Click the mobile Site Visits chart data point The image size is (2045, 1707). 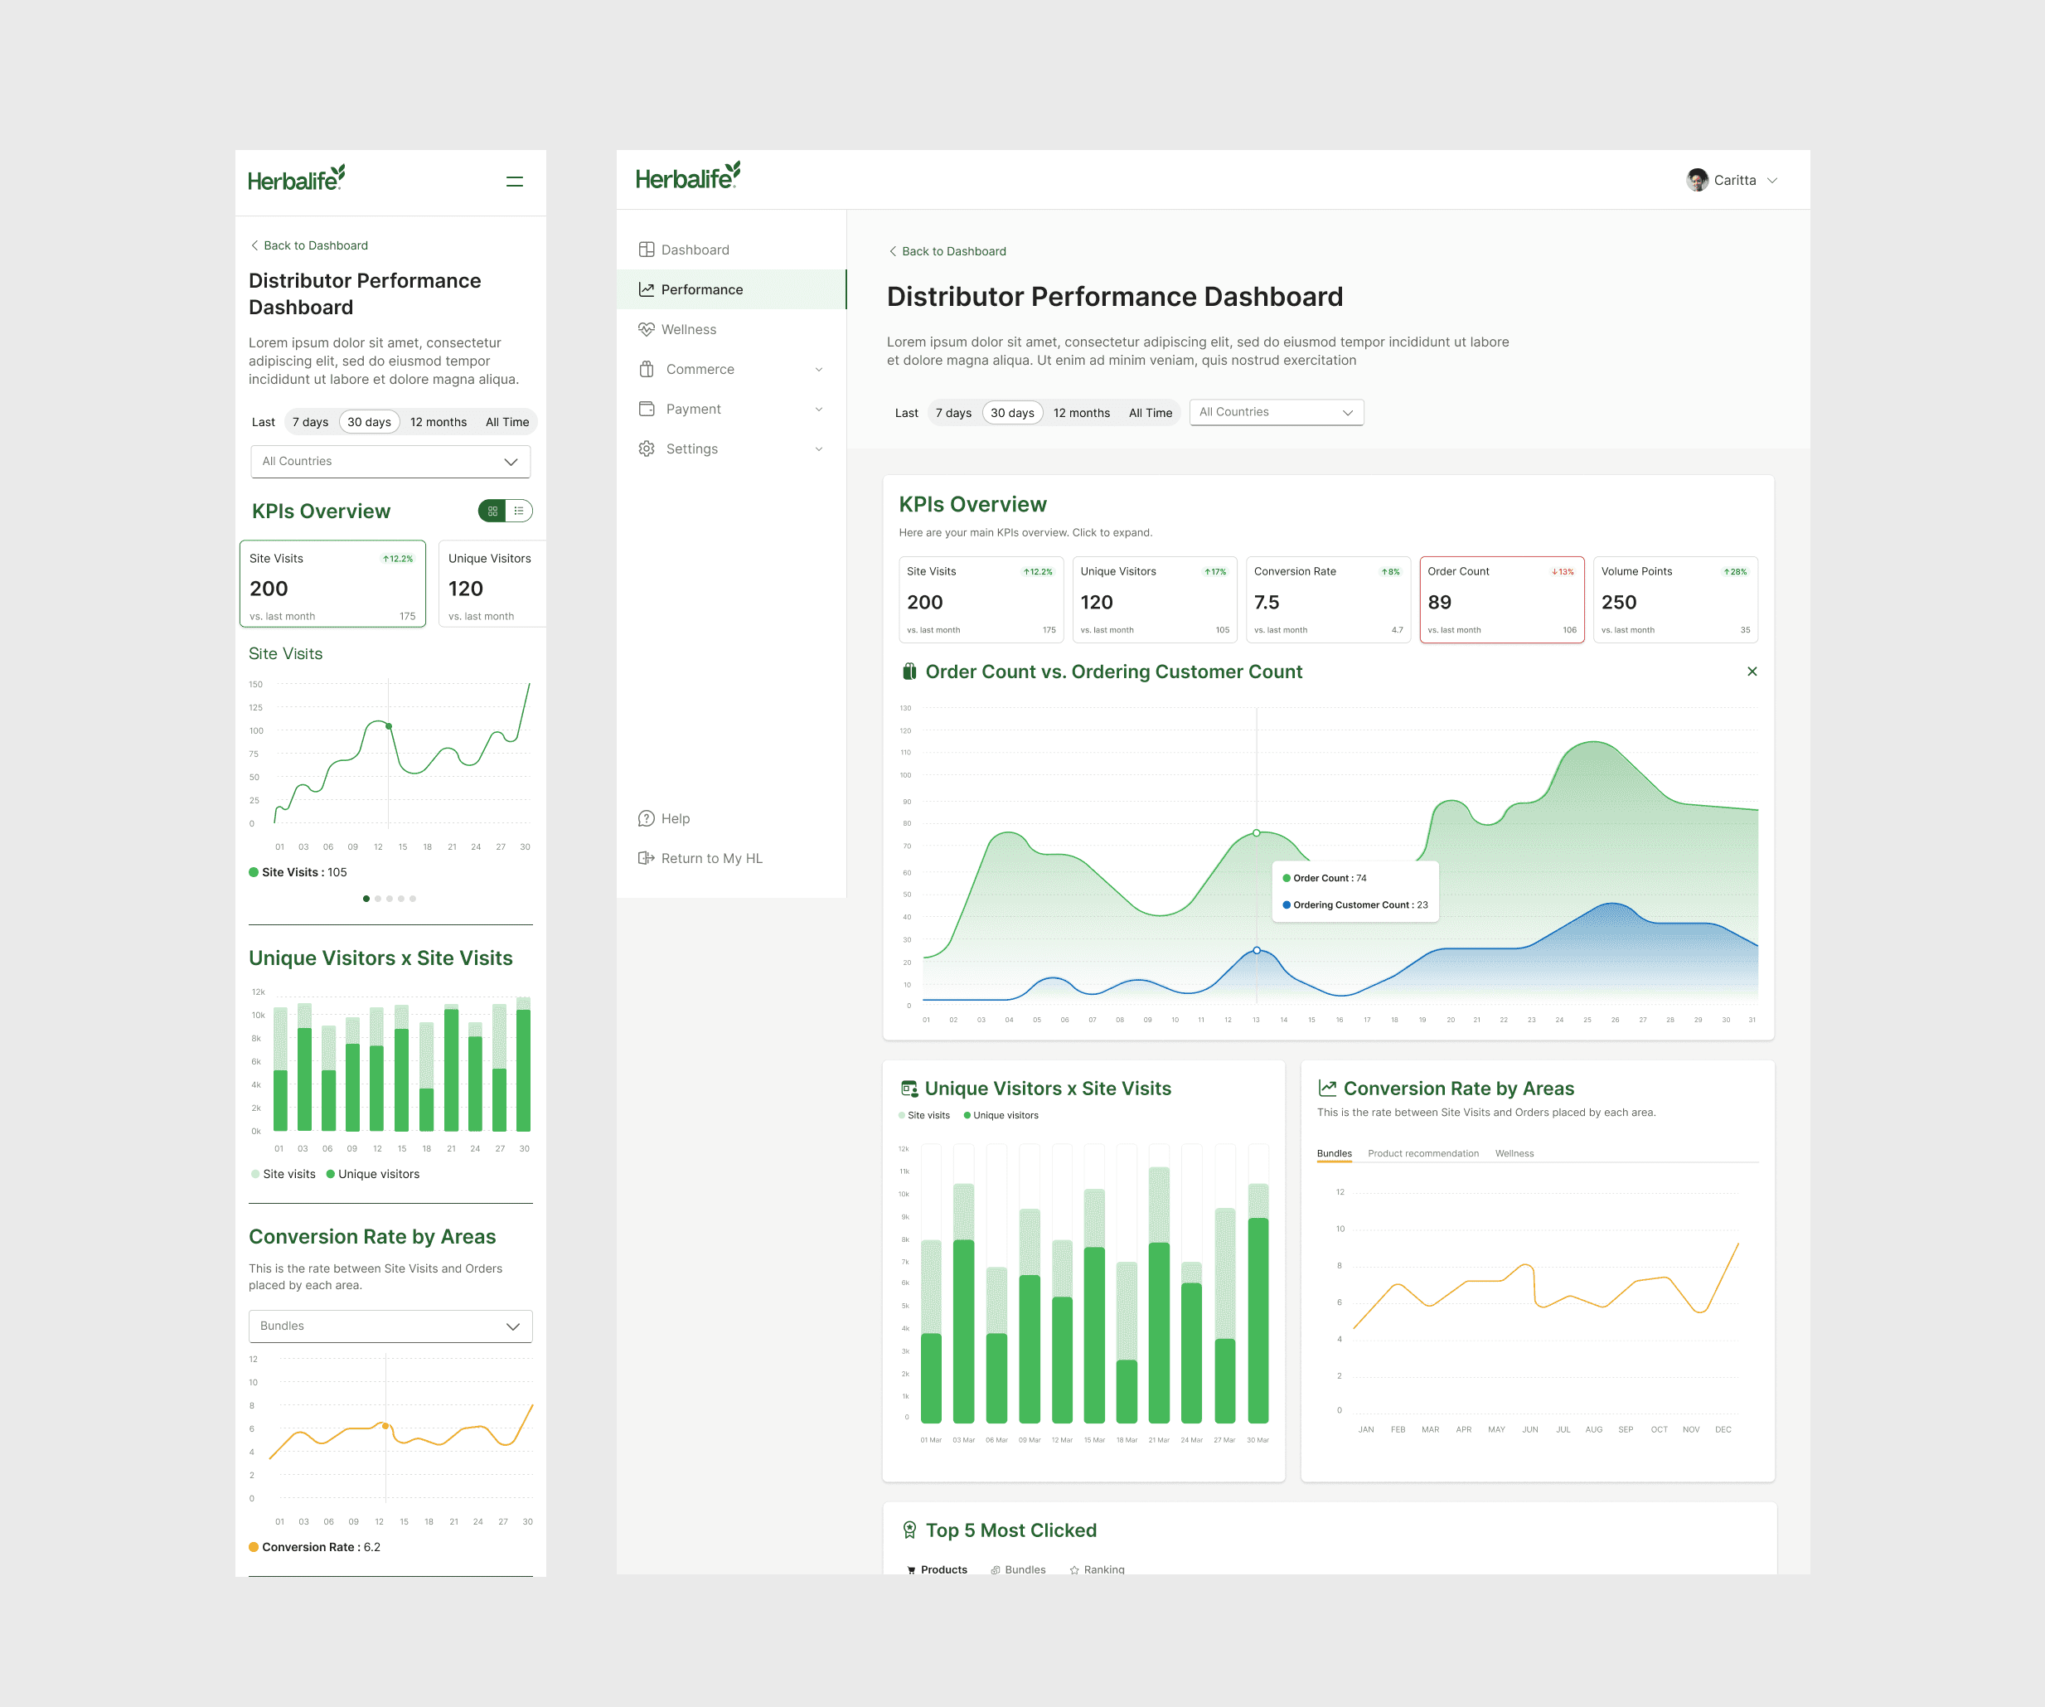389,726
